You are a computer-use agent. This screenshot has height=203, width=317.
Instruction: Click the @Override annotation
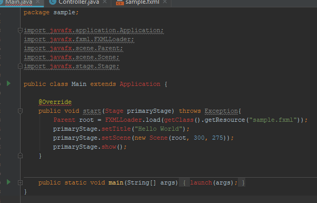[55, 102]
